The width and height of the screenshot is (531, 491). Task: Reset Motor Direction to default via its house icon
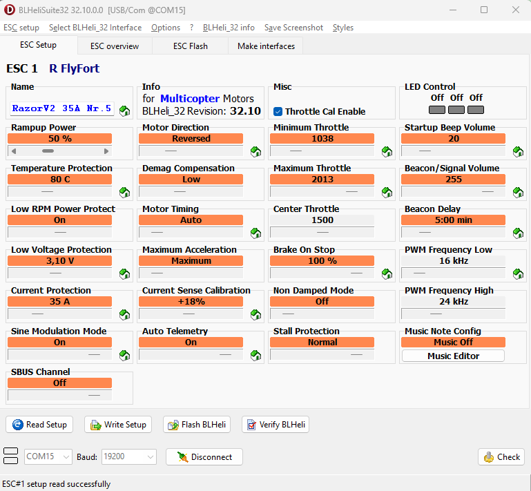pos(255,152)
